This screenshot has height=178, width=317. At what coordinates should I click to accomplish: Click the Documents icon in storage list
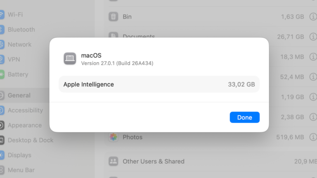point(114,35)
